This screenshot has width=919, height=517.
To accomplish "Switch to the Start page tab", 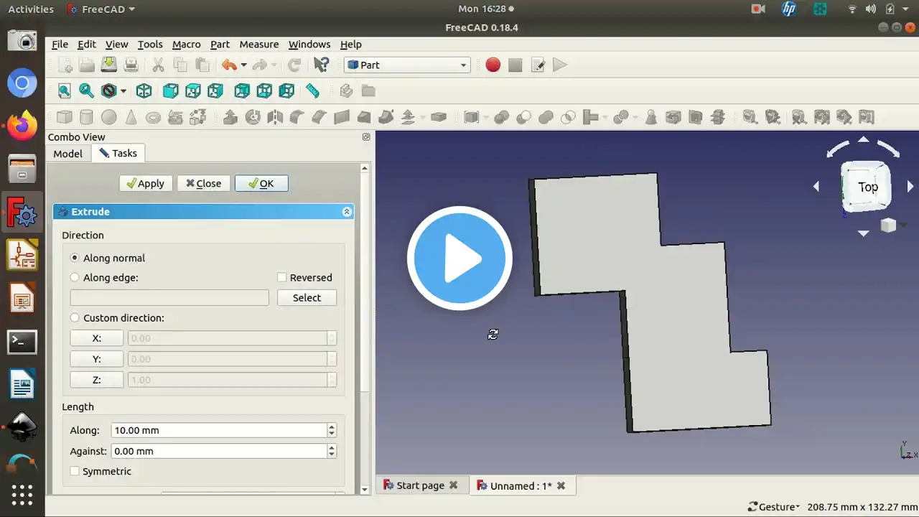I will click(x=420, y=485).
